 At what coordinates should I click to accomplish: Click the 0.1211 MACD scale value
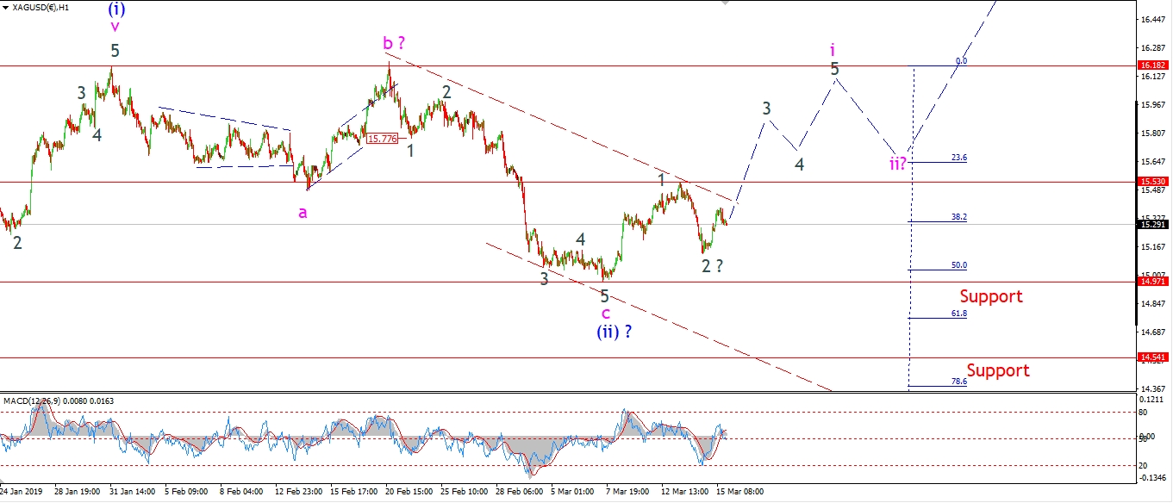1152,400
